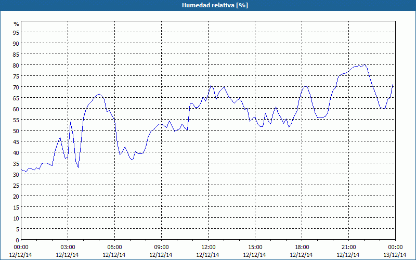
Task: Click the 35 y-axis label
Action: point(16,163)
